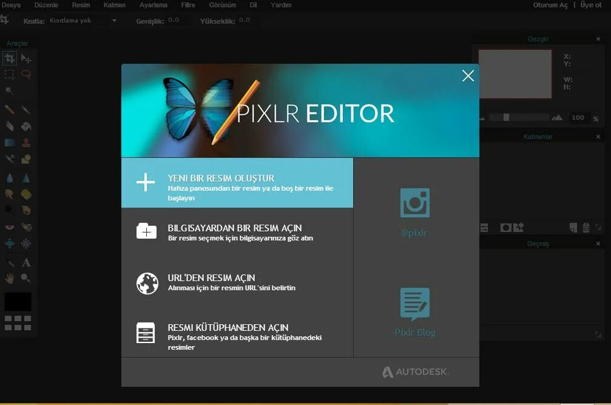
Task: Close the Gezgin panel
Action: [x=598, y=39]
